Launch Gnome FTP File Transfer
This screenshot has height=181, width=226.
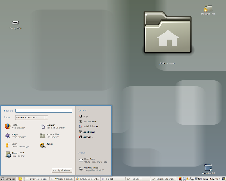point(15,154)
